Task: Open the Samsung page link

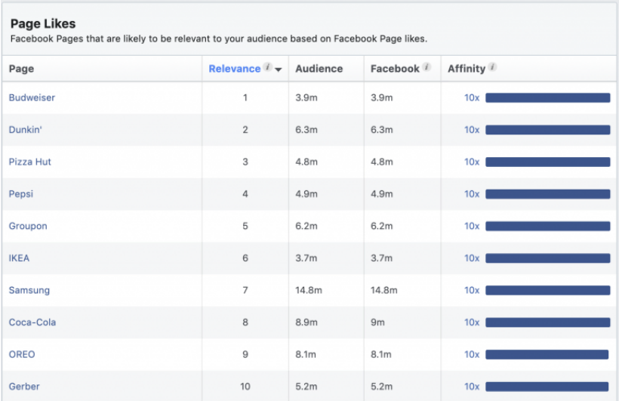Action: (29, 291)
